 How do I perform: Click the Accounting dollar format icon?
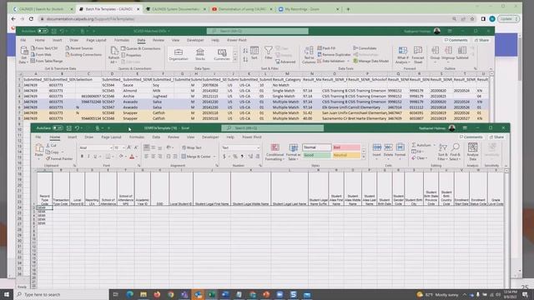click(x=224, y=157)
